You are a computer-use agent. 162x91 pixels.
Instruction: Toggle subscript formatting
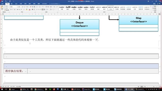tap(19, 10)
